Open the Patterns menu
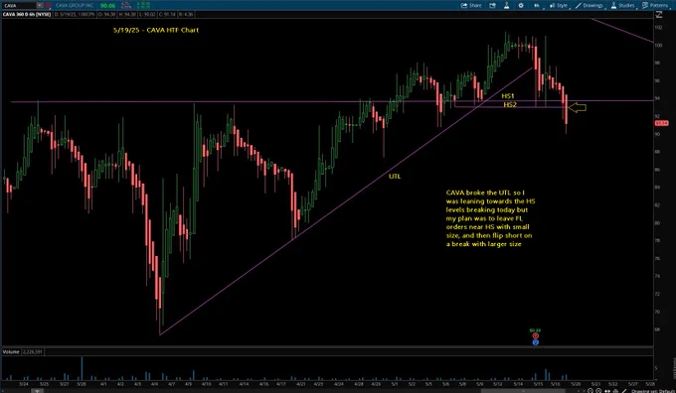This screenshot has height=393, width=676. 655,6
